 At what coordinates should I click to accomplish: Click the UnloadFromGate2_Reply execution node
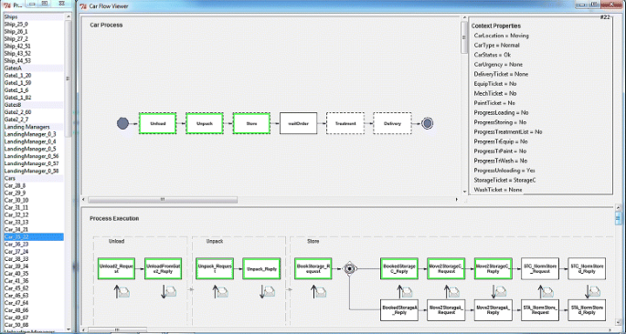click(x=164, y=268)
